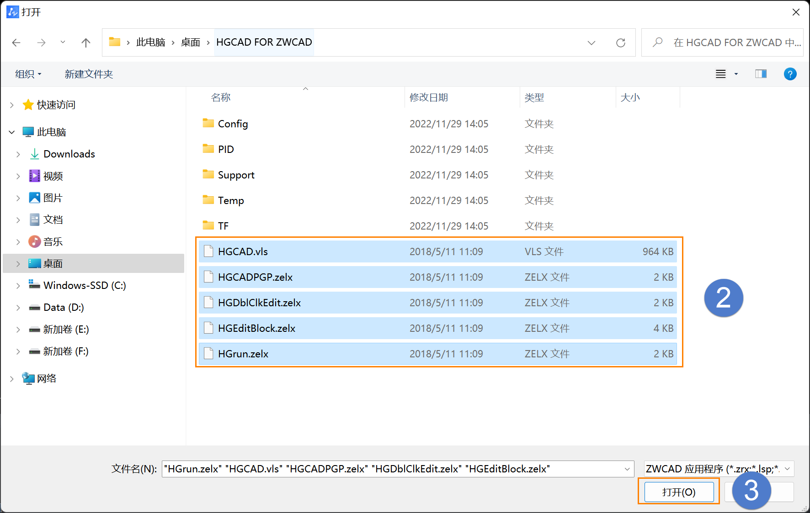Click the PID folder icon
This screenshot has width=810, height=513.
point(208,149)
